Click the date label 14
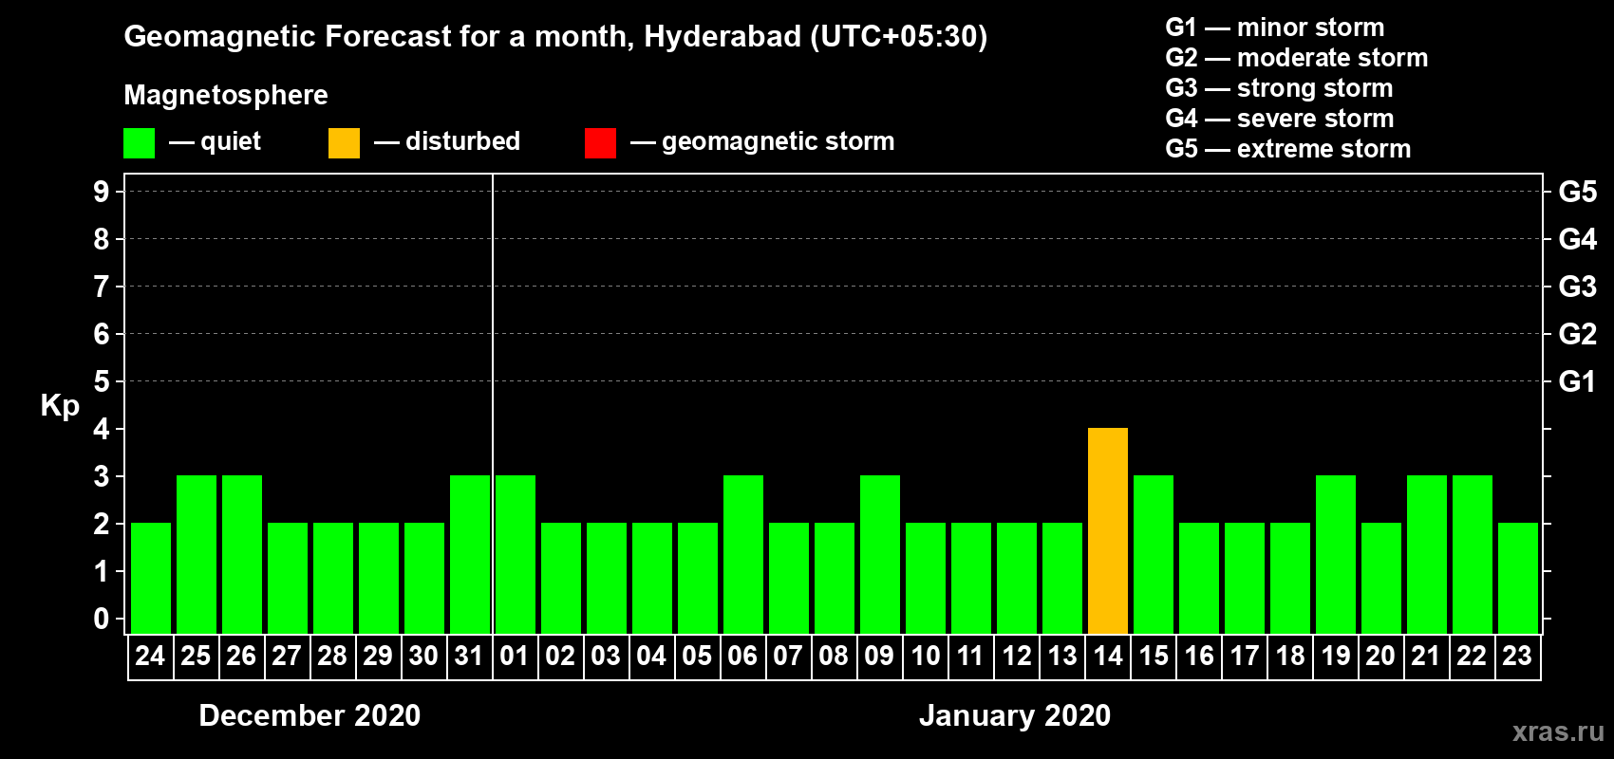 coord(1107,656)
